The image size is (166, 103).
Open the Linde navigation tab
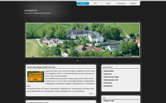108,3
